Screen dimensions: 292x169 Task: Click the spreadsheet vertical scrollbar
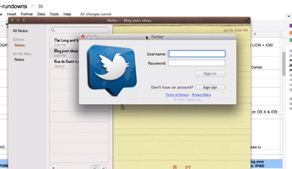284,64
